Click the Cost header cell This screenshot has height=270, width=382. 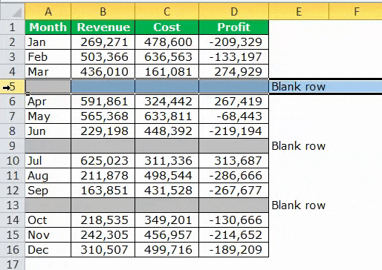[x=166, y=27]
